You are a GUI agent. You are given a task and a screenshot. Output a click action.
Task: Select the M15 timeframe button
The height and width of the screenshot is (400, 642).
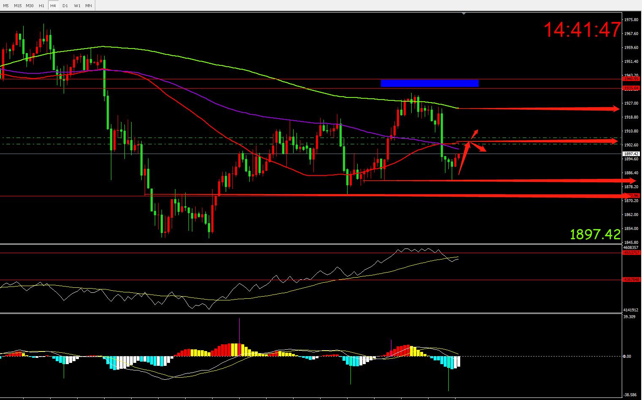pos(18,5)
